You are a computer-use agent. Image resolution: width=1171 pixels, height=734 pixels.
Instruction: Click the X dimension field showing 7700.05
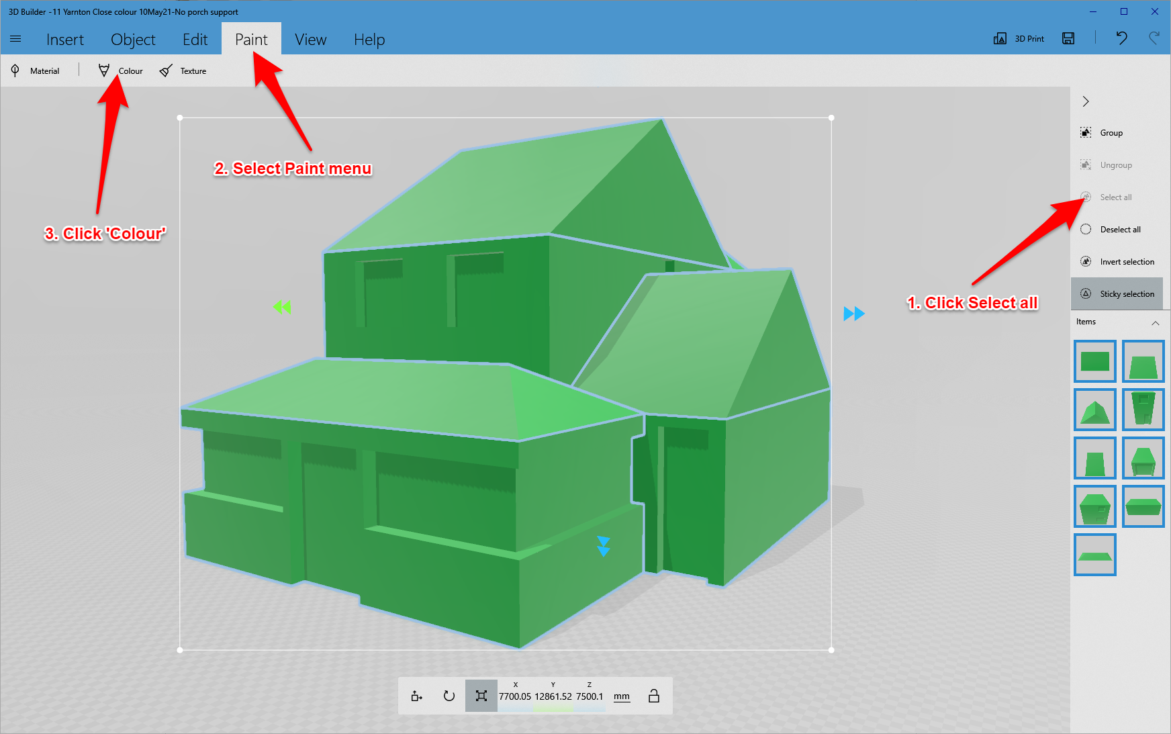pyautogui.click(x=515, y=696)
